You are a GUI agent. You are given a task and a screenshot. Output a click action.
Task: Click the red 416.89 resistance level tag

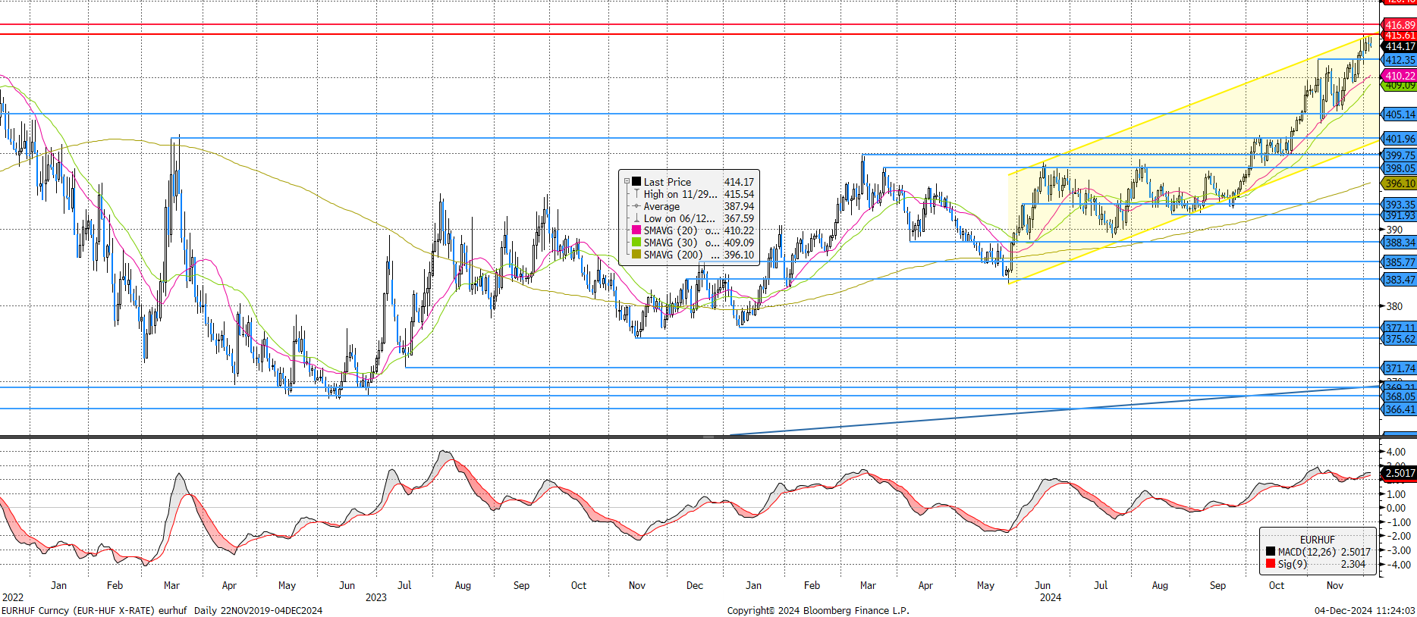[x=1400, y=25]
